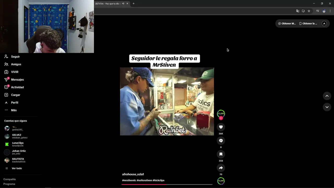Click the Obtener M... button

coord(287,23)
